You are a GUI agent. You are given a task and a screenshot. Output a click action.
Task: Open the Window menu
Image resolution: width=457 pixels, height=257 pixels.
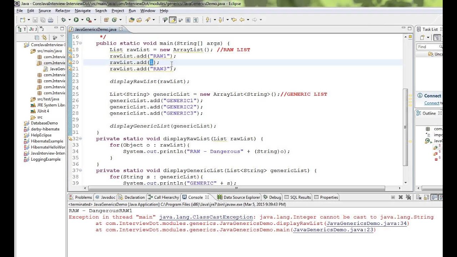148,11
